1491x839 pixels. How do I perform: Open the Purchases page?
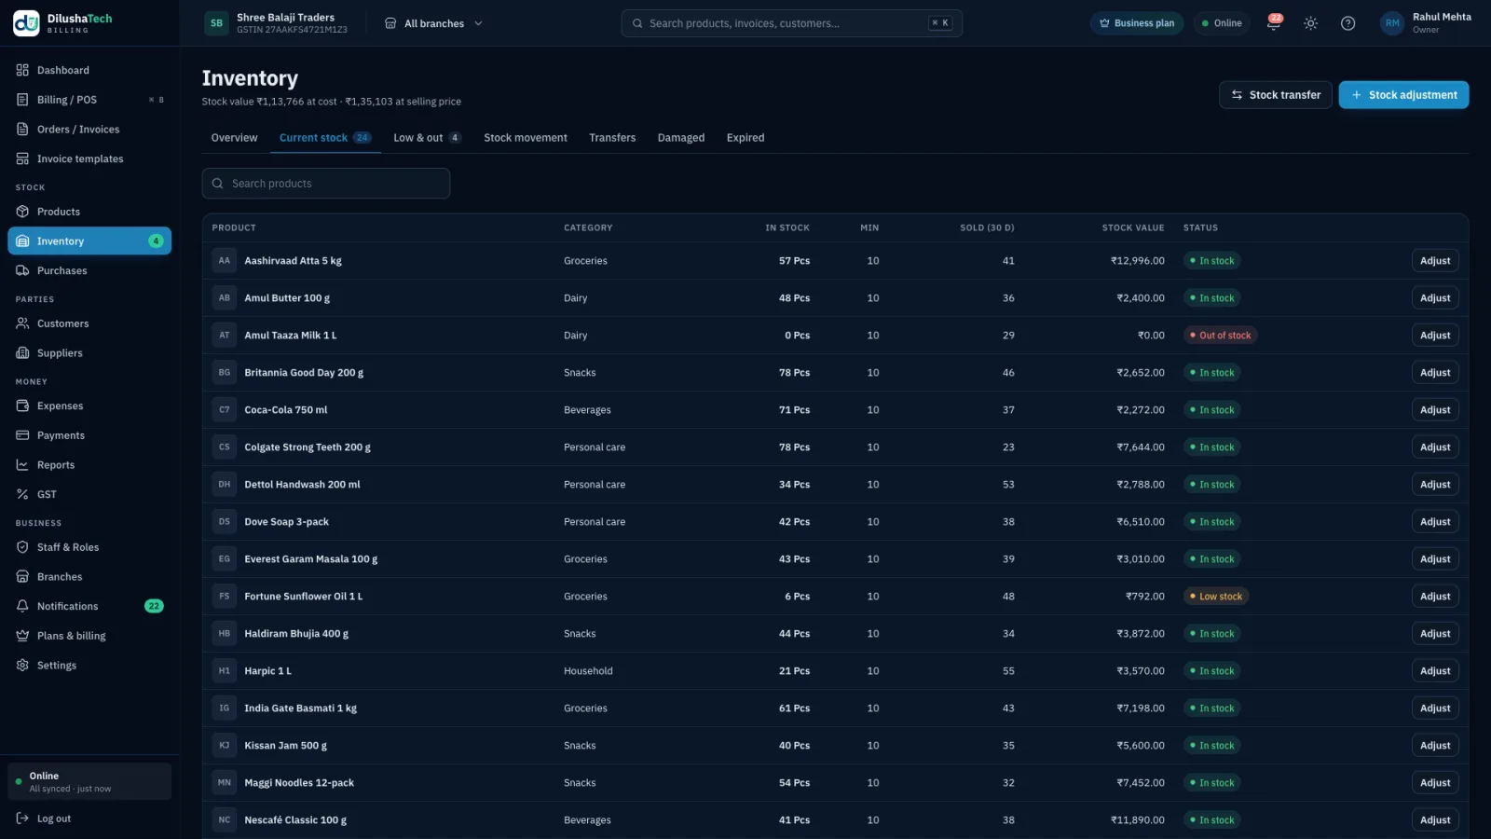tap(89, 270)
